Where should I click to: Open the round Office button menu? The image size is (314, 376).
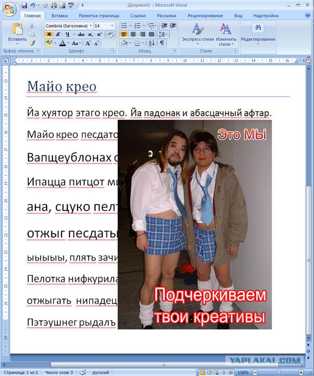(x=9, y=9)
